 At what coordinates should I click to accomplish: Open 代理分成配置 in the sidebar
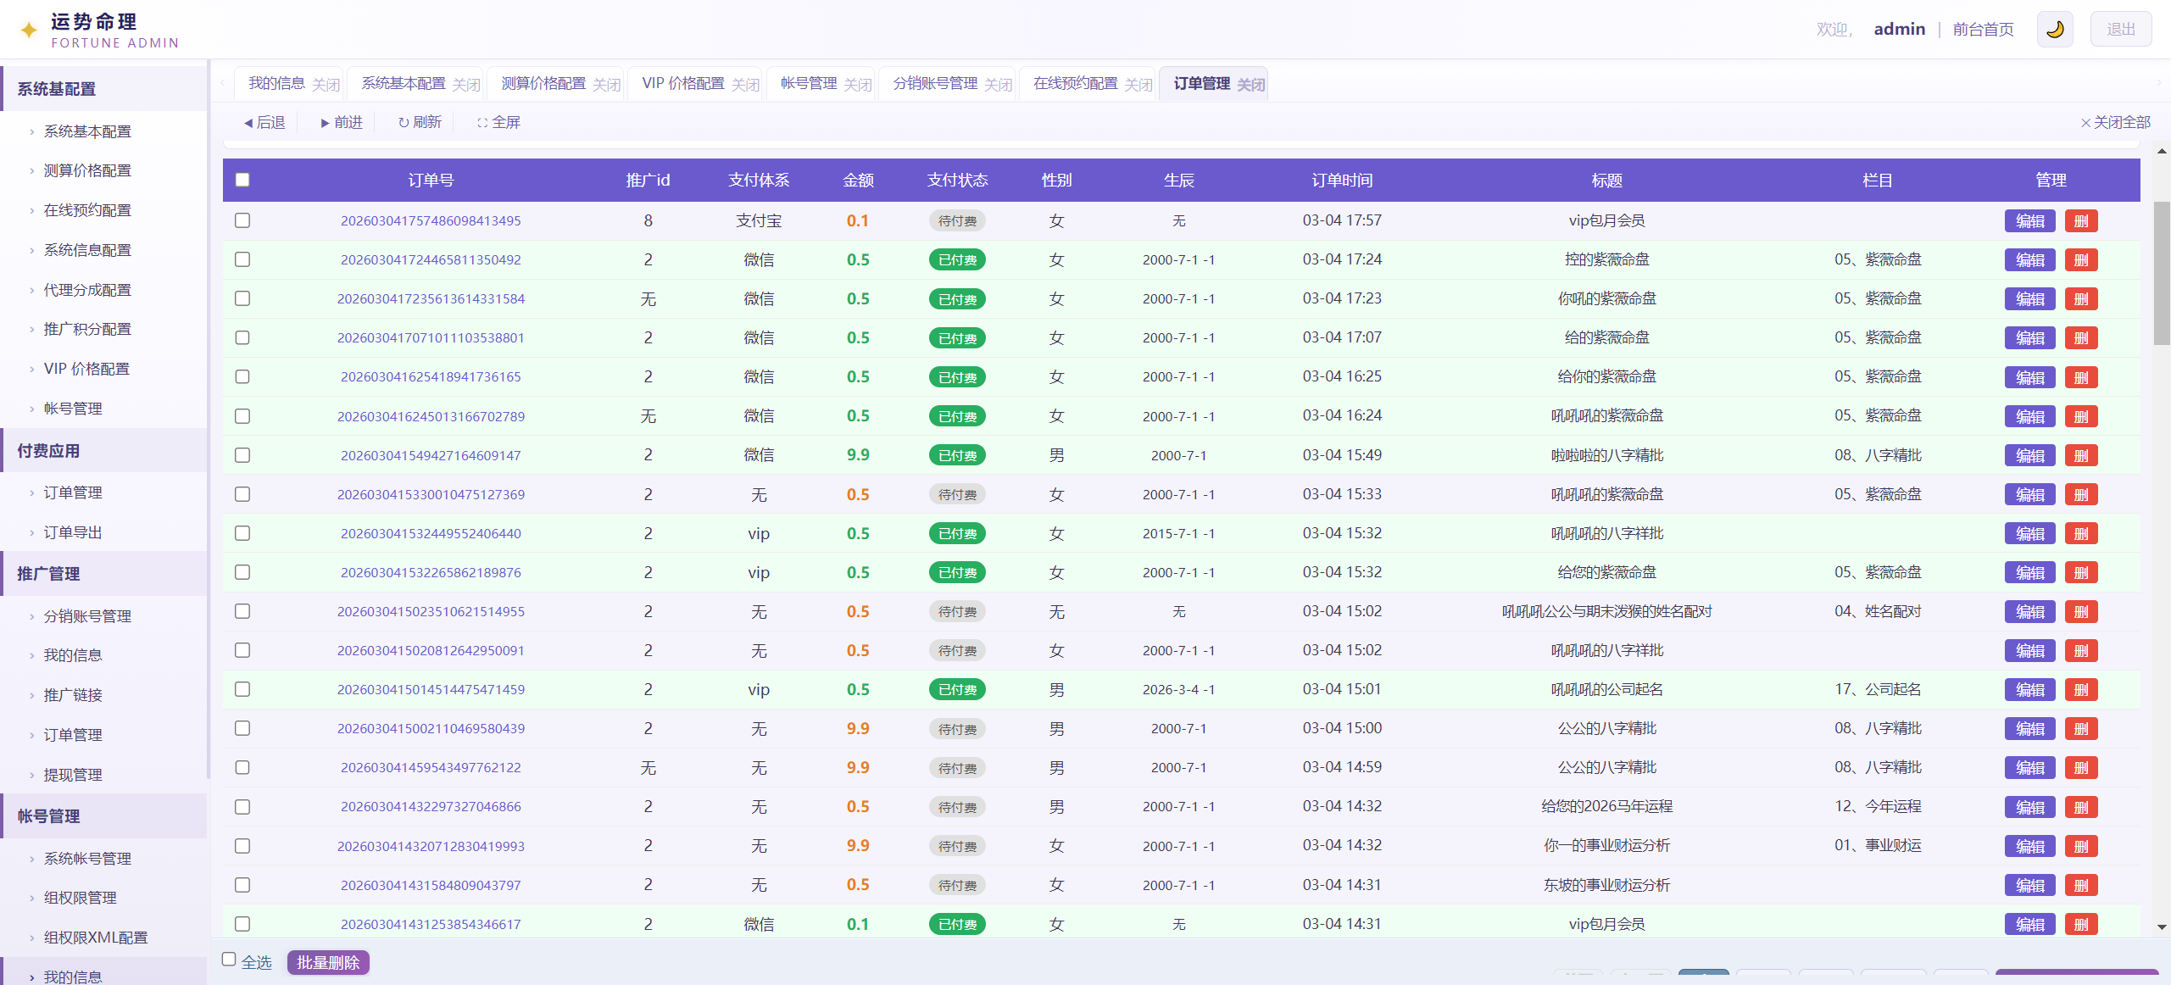click(87, 290)
